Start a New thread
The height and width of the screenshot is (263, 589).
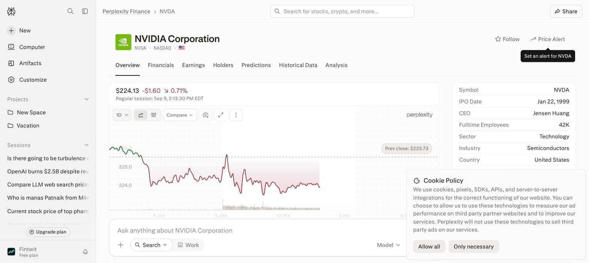[48, 30]
